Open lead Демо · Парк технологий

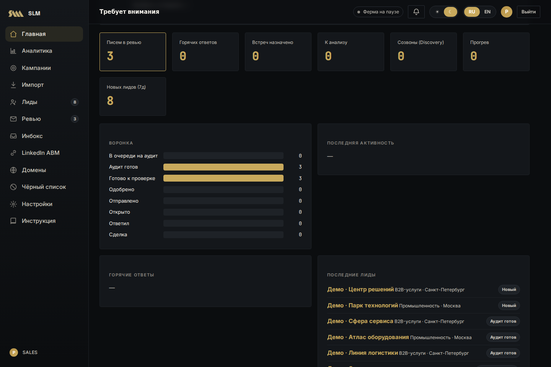coord(362,305)
